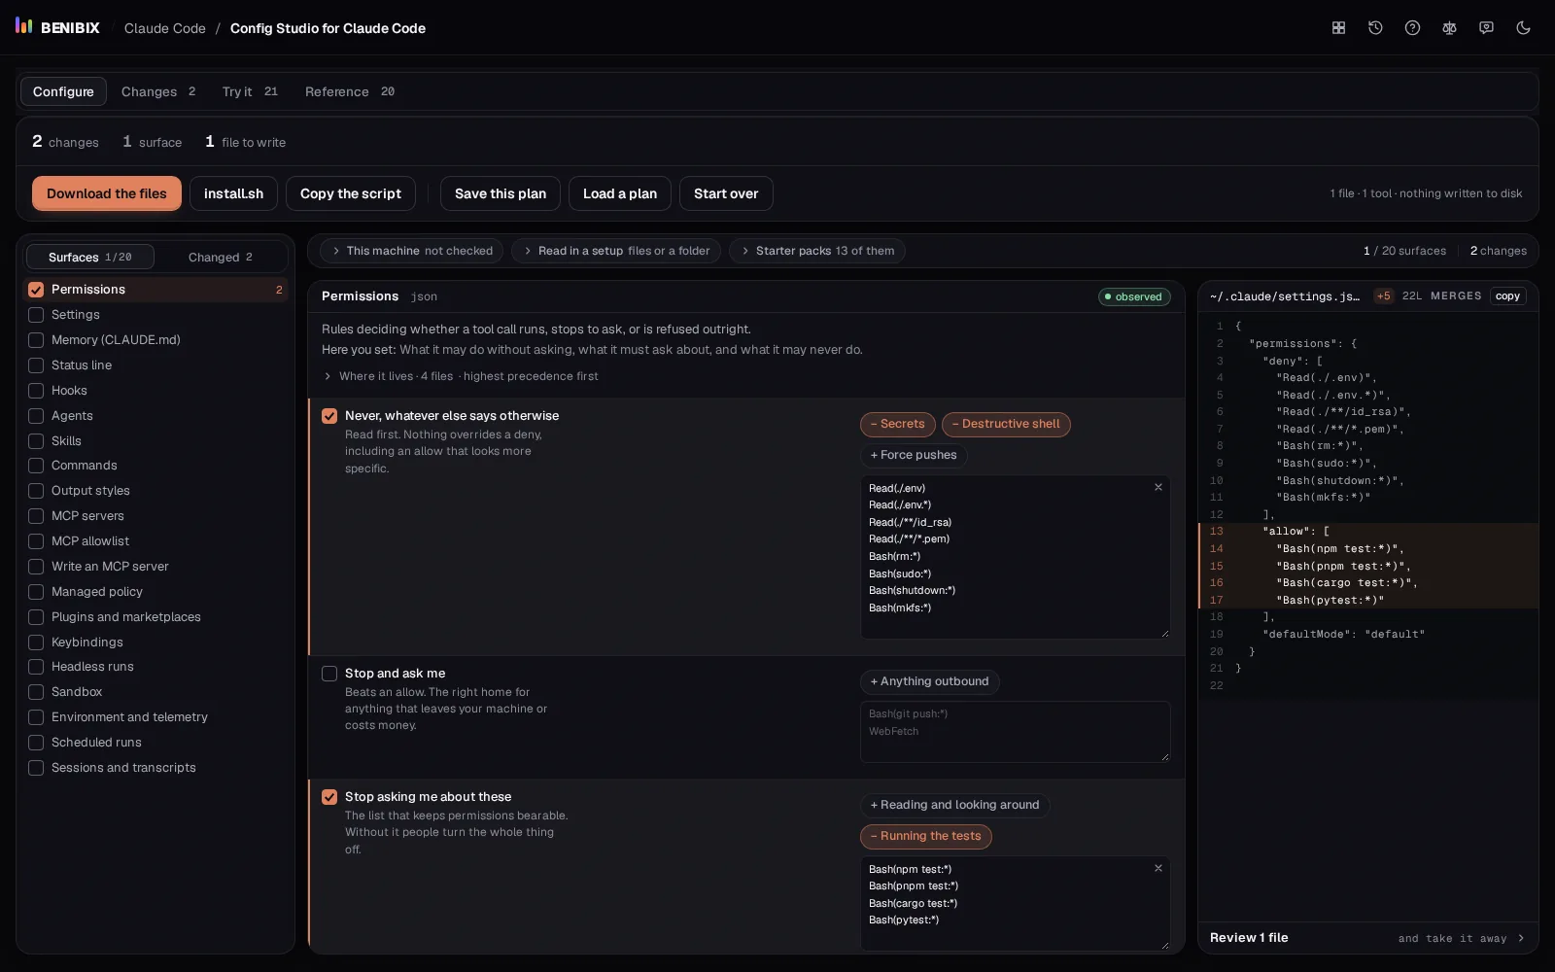Open the feedback heart speech bubble icon
Image resolution: width=1555 pixels, height=972 pixels.
tap(1486, 28)
